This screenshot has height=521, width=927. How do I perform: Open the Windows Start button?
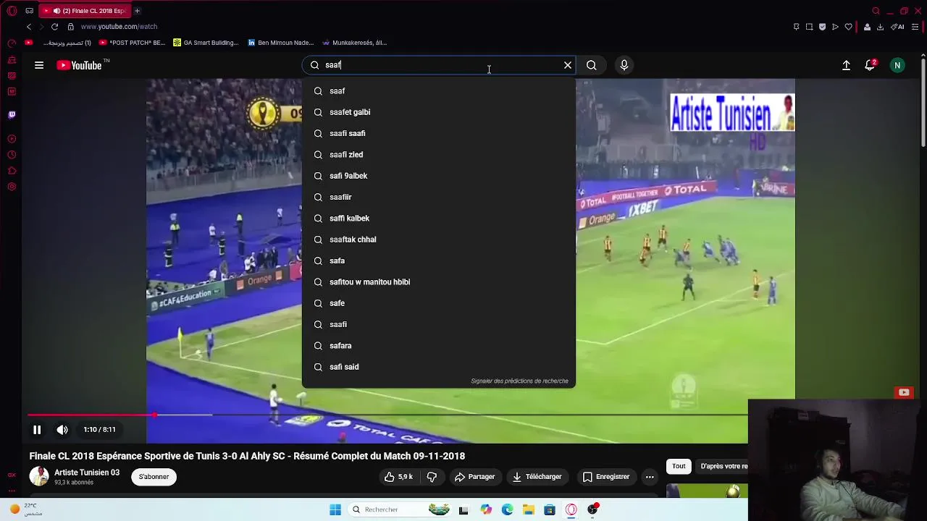click(335, 509)
